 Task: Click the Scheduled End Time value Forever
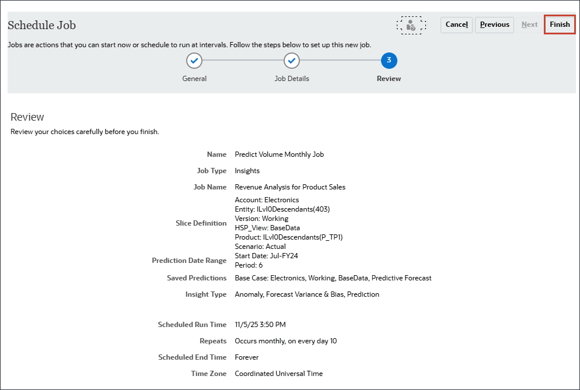pyautogui.click(x=246, y=357)
